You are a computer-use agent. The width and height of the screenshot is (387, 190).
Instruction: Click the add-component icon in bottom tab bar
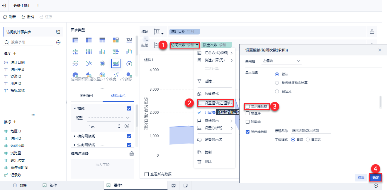174,185
